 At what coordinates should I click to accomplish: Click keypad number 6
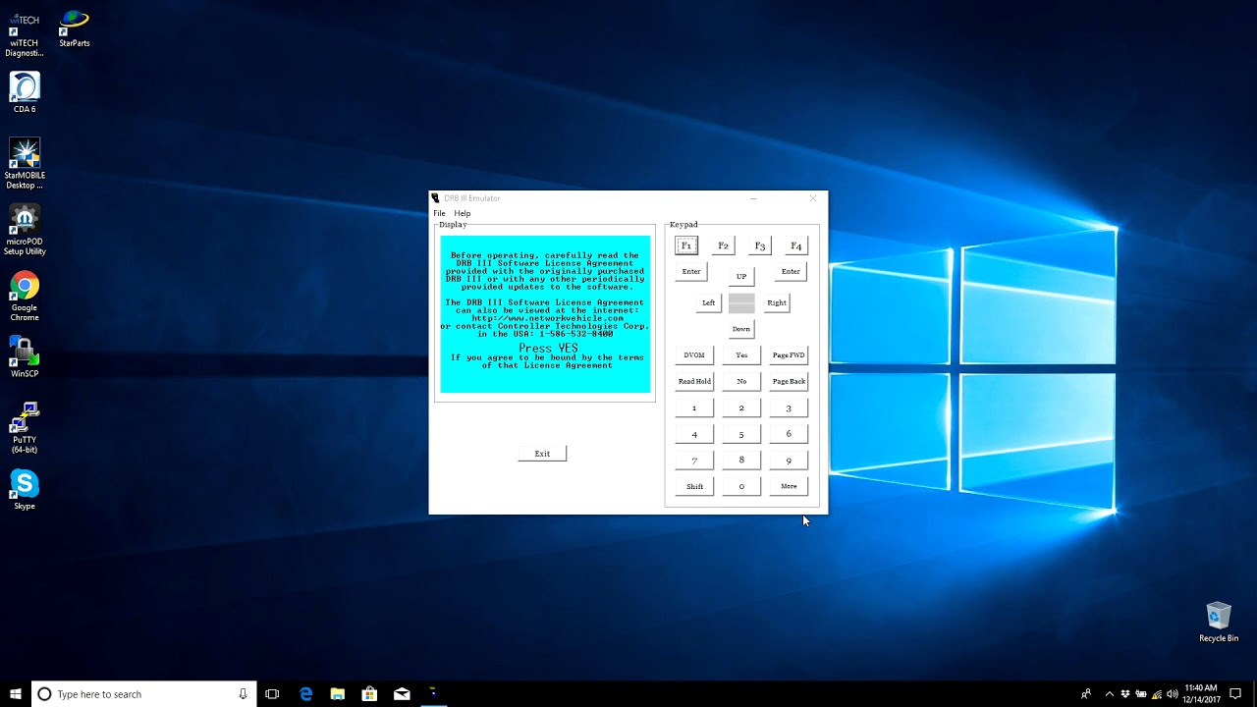(789, 434)
